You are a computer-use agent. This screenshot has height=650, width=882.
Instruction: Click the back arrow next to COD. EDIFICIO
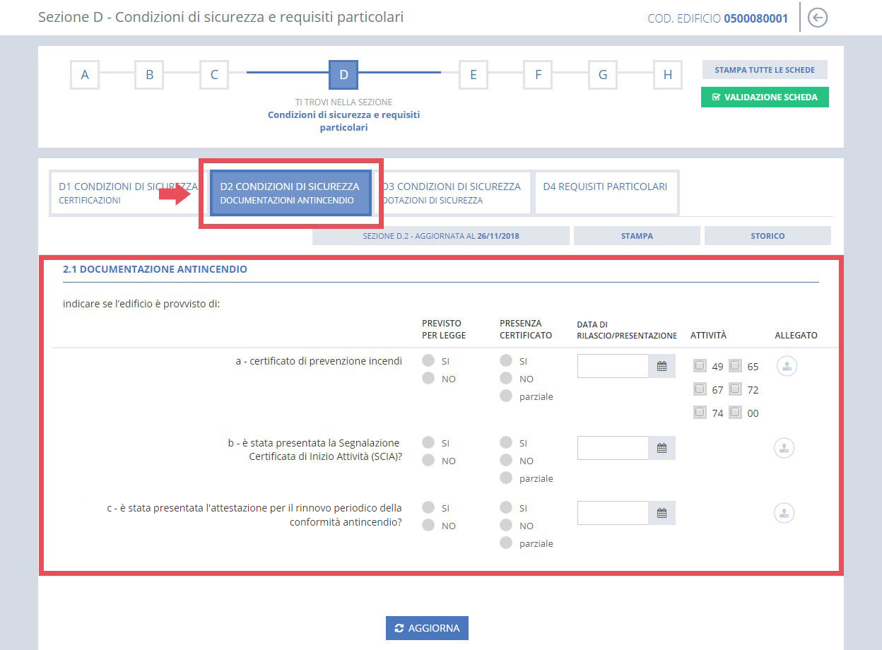click(x=817, y=18)
